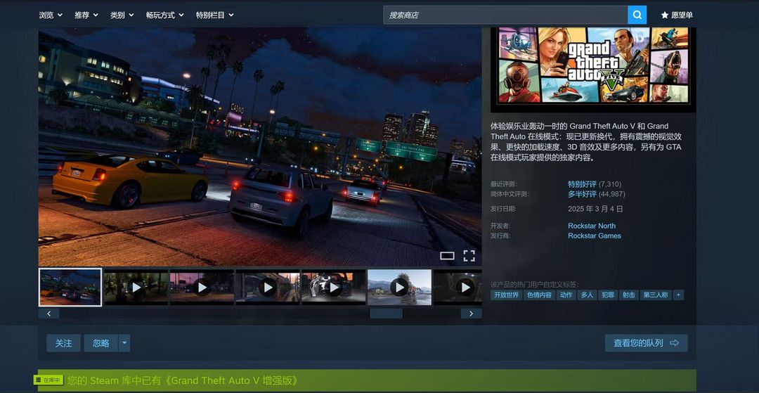The width and height of the screenshot is (759, 393).
Task: Select the 犯罪 tag
Action: (608, 295)
